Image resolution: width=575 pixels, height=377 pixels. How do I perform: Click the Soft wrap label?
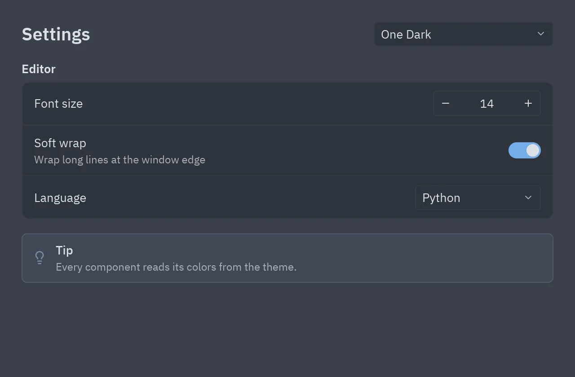pos(60,143)
